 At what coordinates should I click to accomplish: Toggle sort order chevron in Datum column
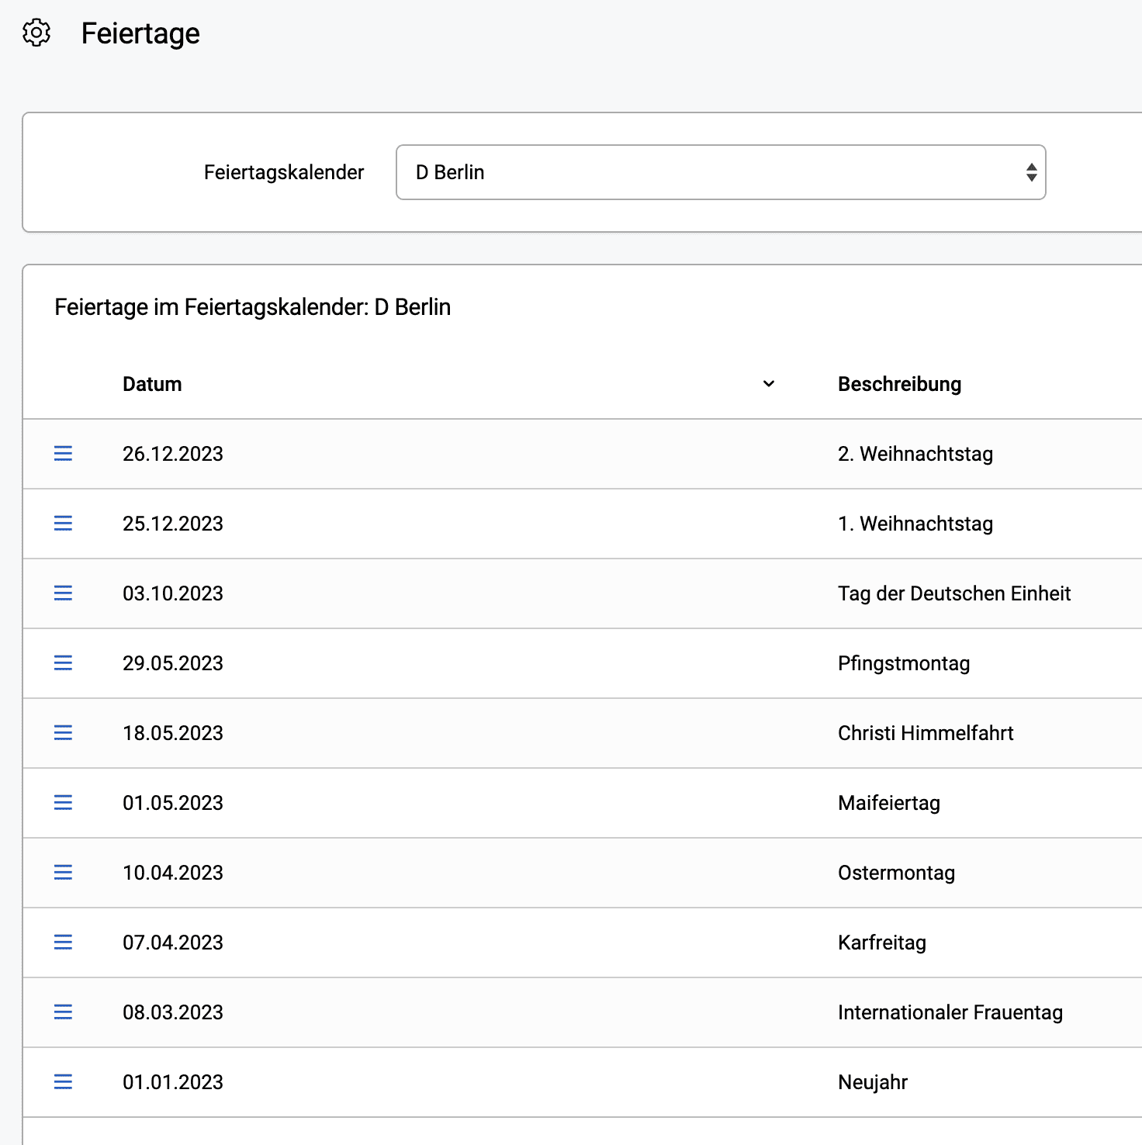pos(769,384)
